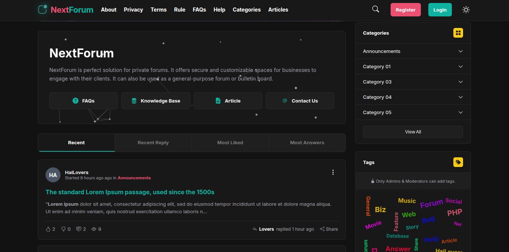Switch to the Most Liked tab
Screen dimensions: 509x252
pyautogui.click(x=230, y=143)
